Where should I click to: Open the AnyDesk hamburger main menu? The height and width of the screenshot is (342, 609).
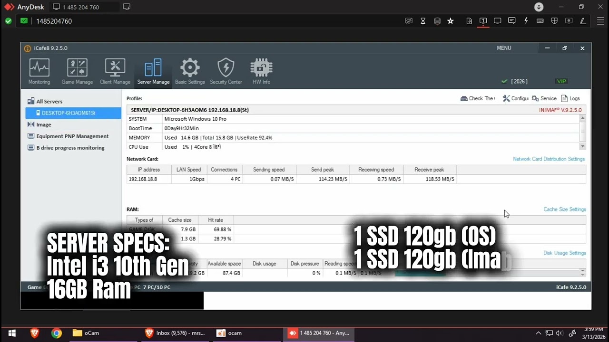click(600, 21)
